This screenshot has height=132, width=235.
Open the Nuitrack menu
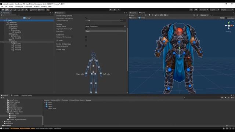pyautogui.click(x=37, y=7)
